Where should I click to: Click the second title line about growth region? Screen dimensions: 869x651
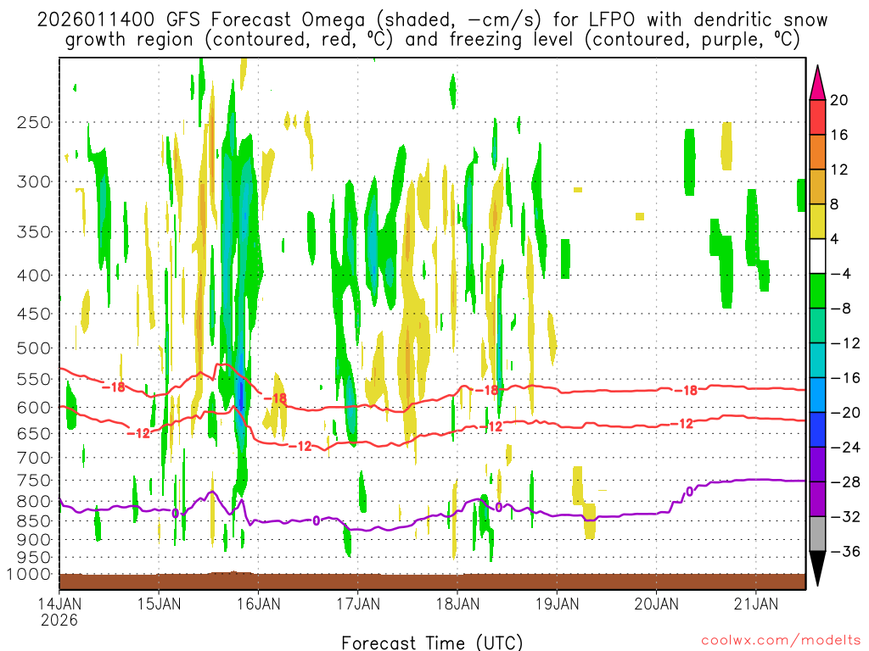click(x=432, y=40)
